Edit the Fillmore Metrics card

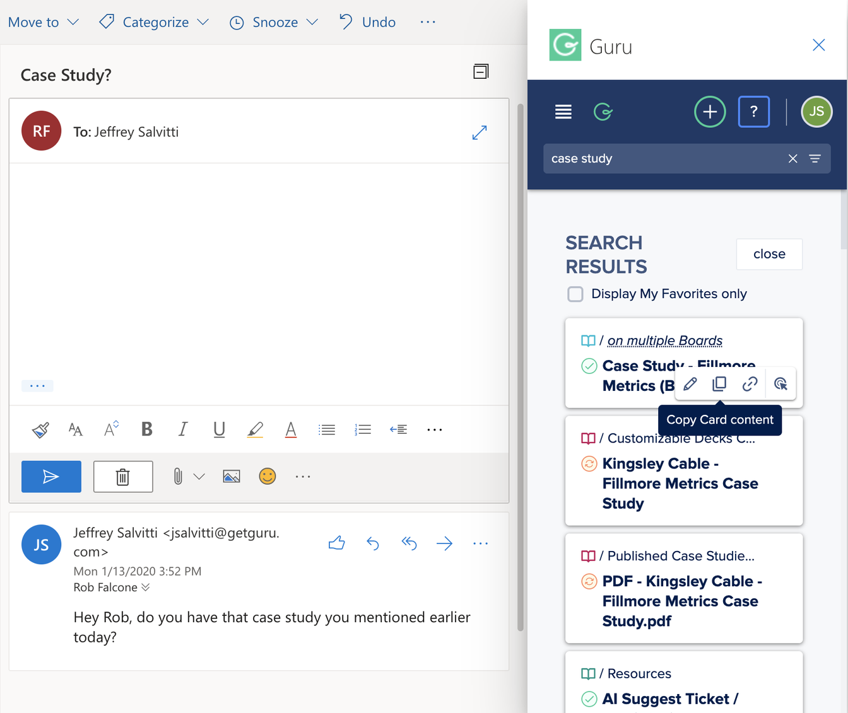[x=690, y=383]
